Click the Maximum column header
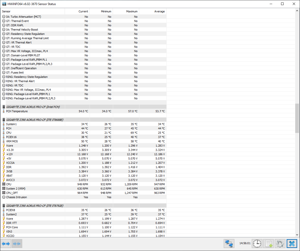This screenshot has width=300, height=251. click(x=126, y=11)
